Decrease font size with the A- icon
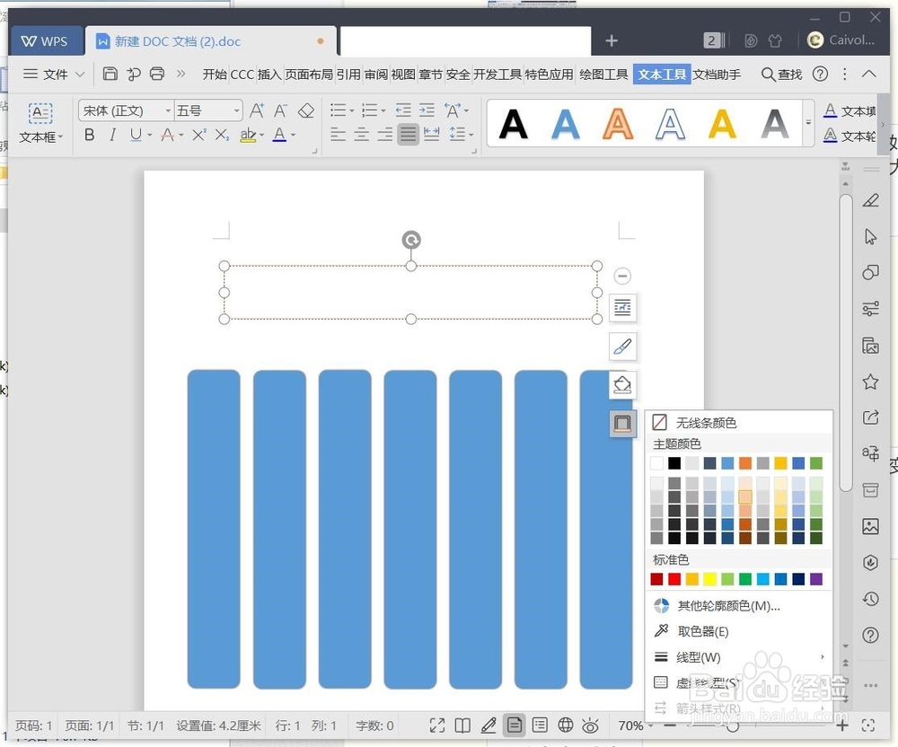This screenshot has width=898, height=747. pyautogui.click(x=280, y=110)
